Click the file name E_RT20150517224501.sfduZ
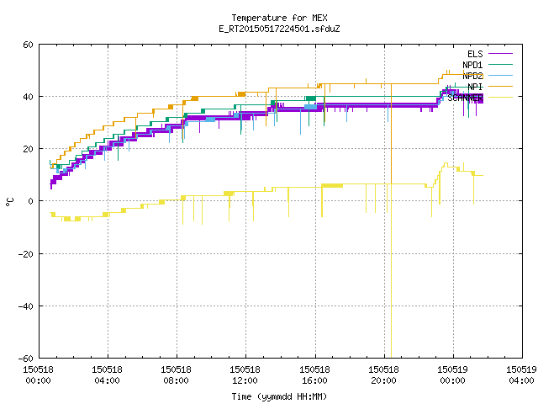 tap(279, 29)
